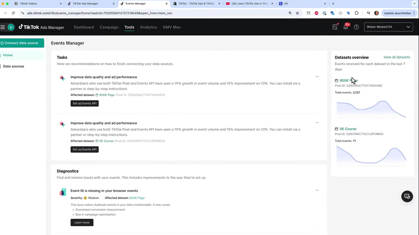Click the DE Course events chart
Image resolution: width=419 pixels, height=235 pixels.
[371, 155]
